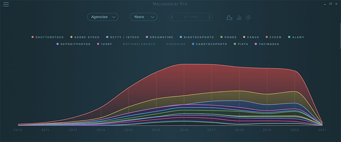Click the Microstockr Pro title text
This screenshot has width=341, height=142.
(170, 4)
